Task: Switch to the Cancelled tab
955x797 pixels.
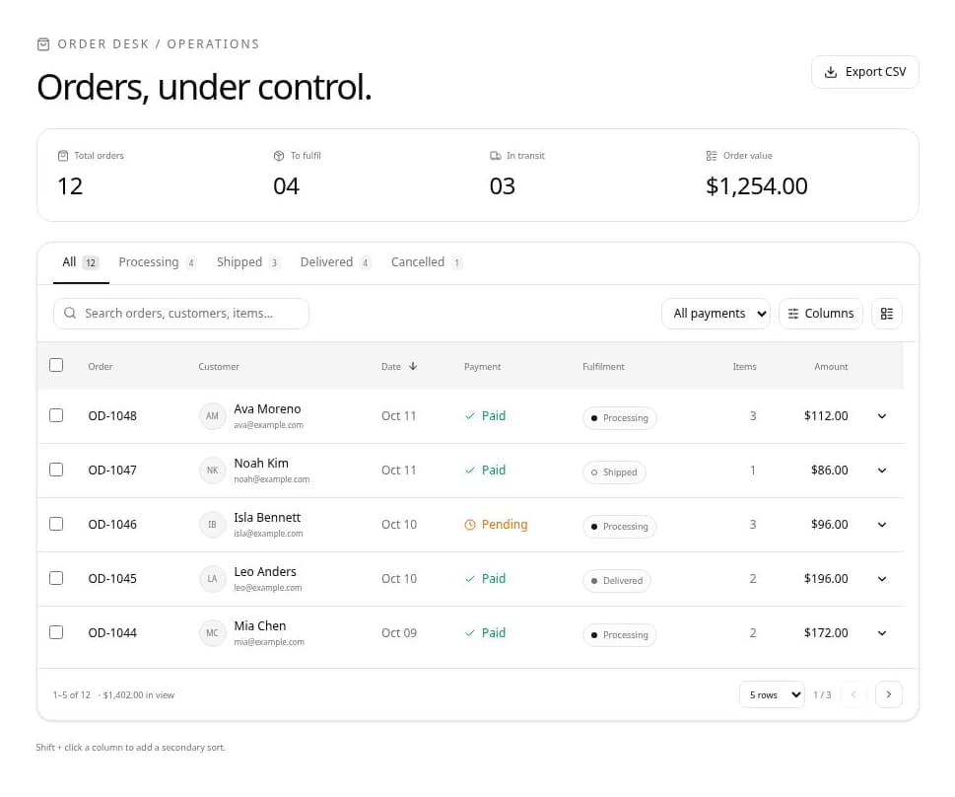Action: coord(427,262)
